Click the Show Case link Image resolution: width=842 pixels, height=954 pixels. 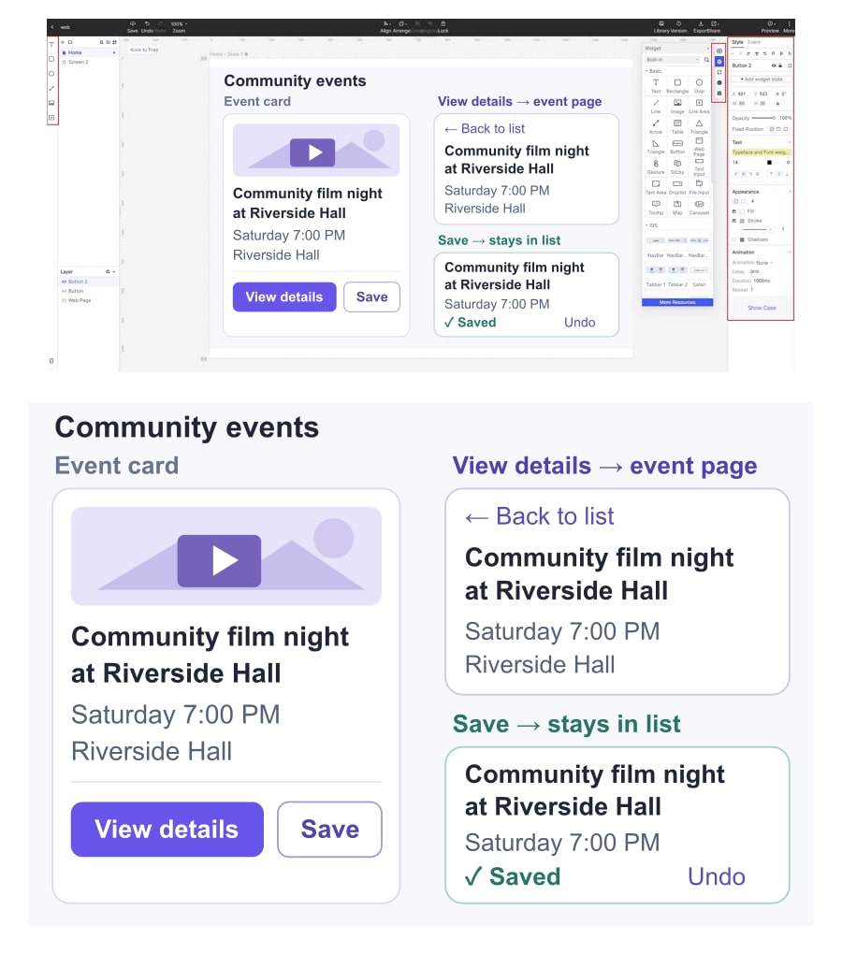762,308
